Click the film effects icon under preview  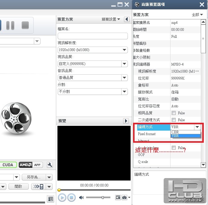pos(118,197)
